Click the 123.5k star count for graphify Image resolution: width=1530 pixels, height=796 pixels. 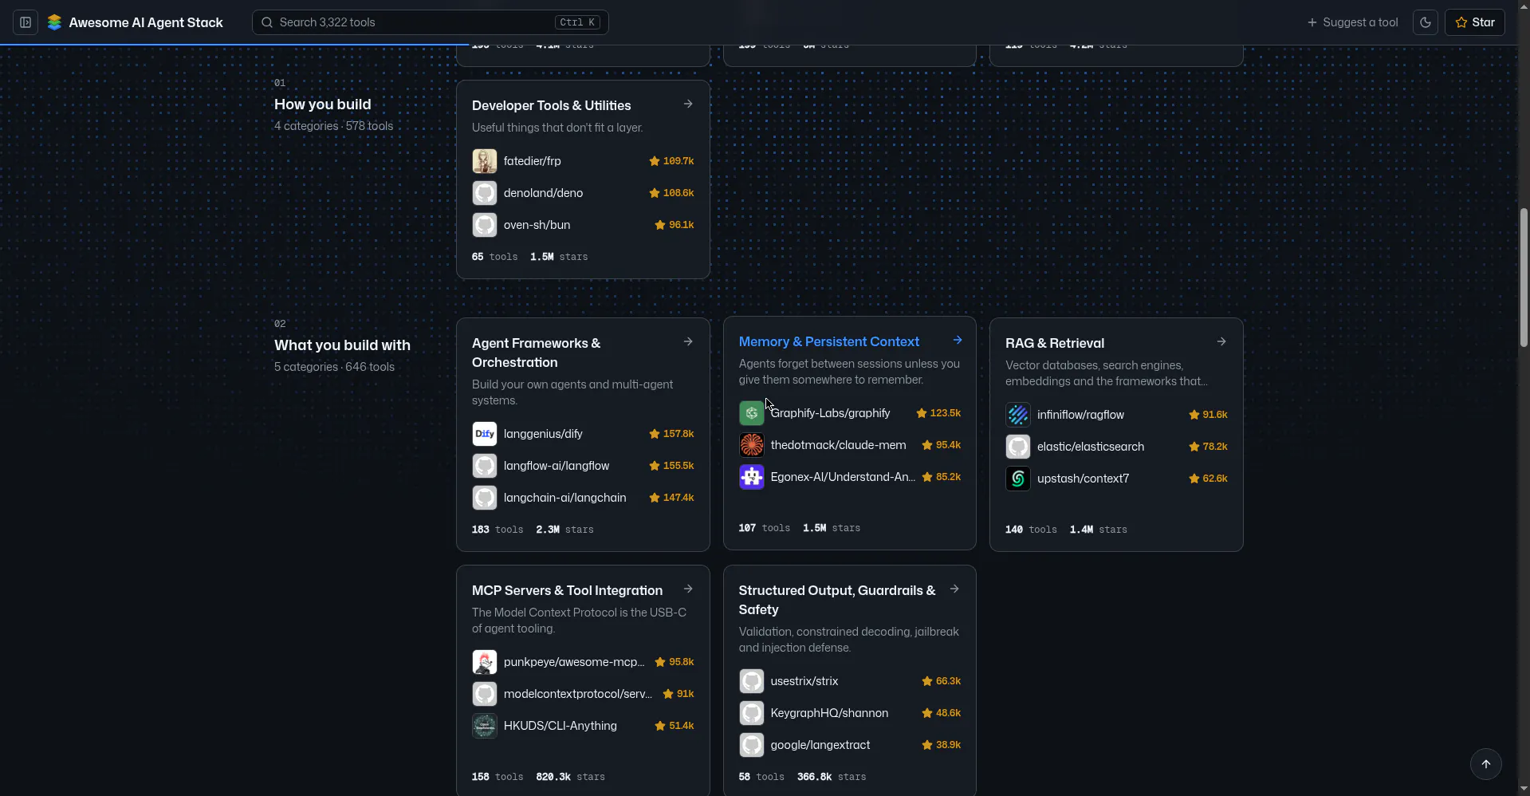[x=938, y=413]
